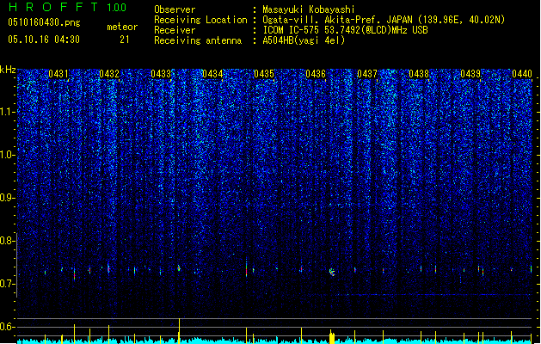The width and height of the screenshot is (541, 344).
Task: Click the 0.7 kHz axis label
Action: 8,284
